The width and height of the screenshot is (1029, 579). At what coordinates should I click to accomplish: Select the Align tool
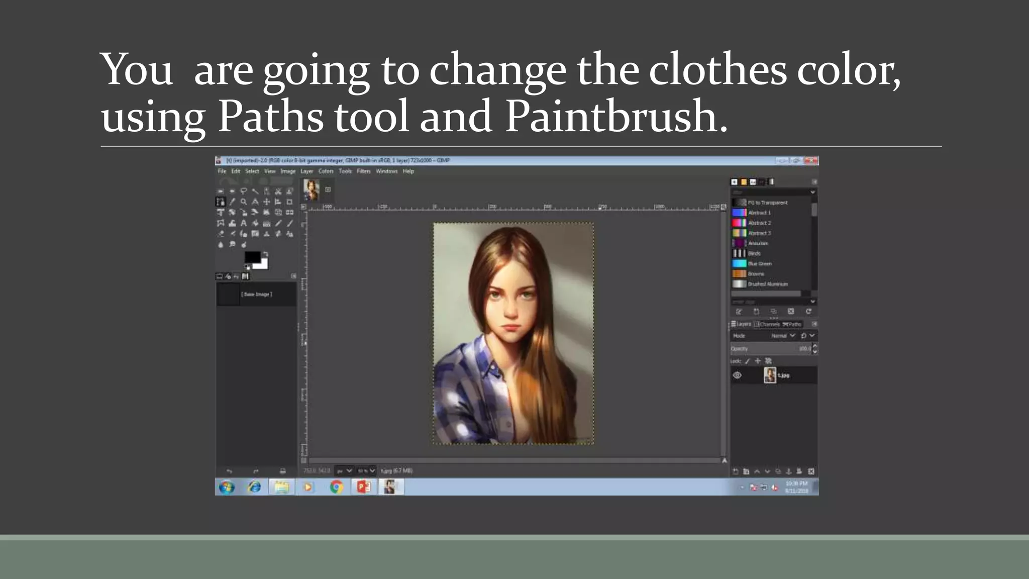tap(278, 202)
